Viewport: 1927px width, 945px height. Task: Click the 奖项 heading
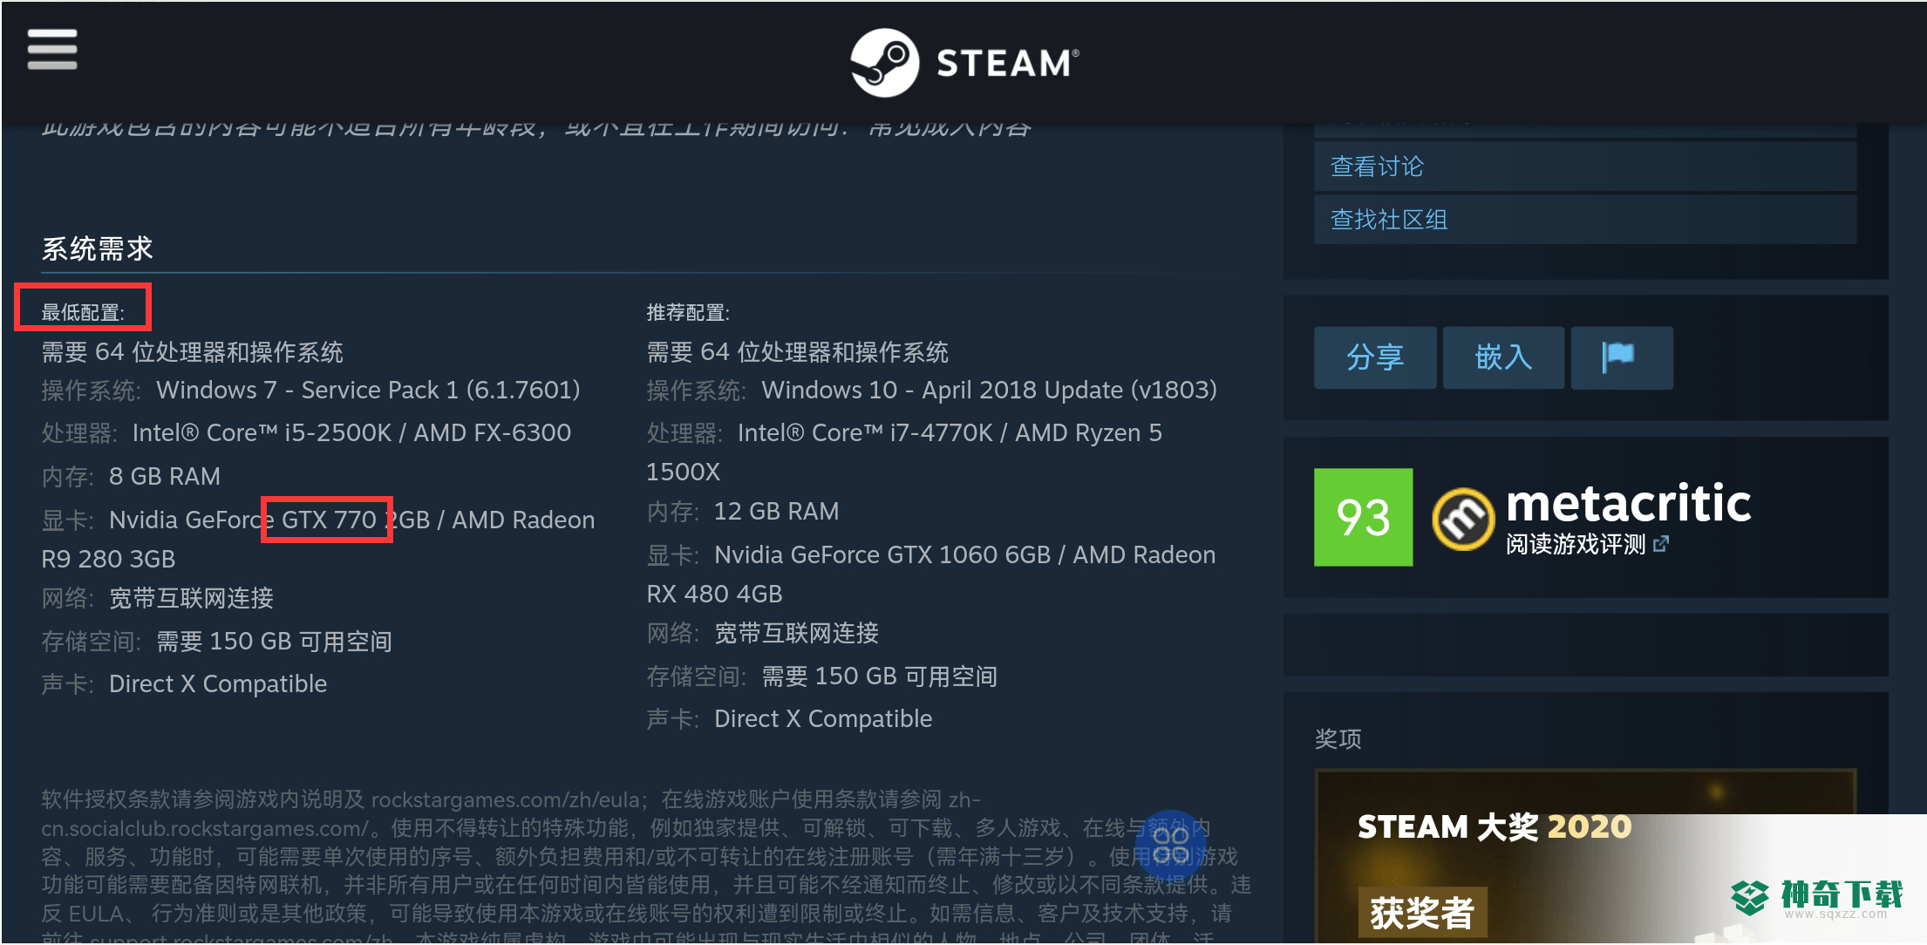1338,739
